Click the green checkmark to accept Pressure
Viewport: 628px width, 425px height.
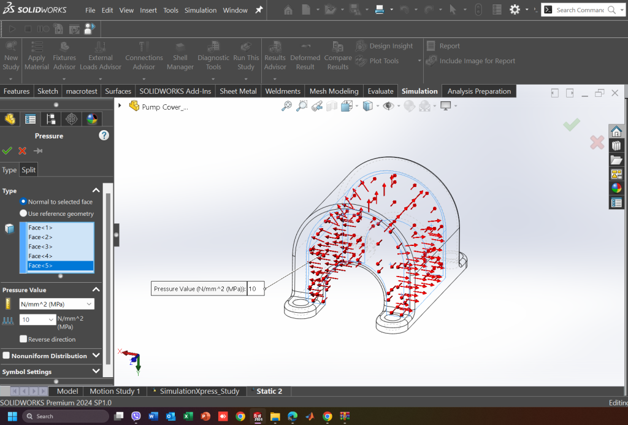tap(7, 151)
